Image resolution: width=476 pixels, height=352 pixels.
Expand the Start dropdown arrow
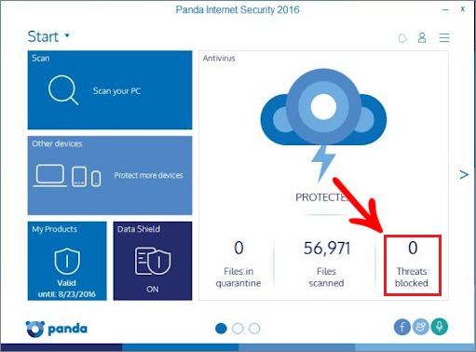[67, 35]
